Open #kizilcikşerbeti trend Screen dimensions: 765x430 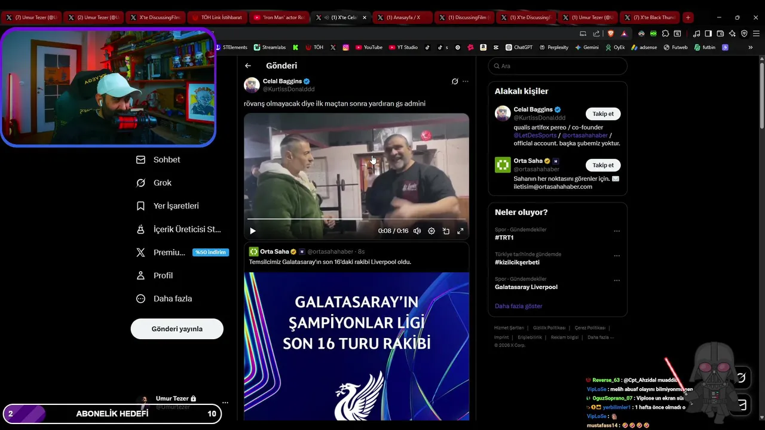point(517,262)
